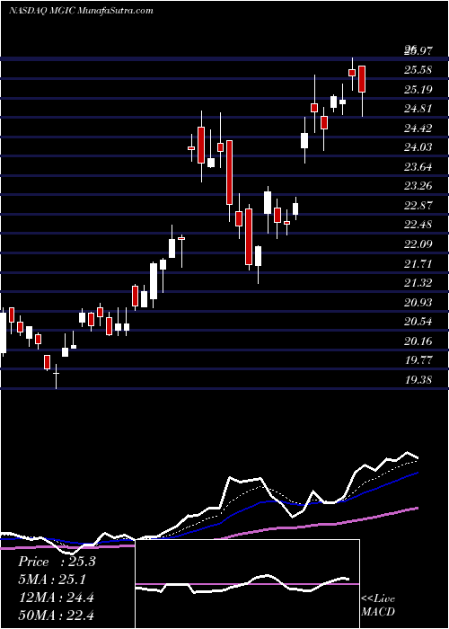
Task: Click the 50MA : 22.4 readout
Action: (x=56, y=615)
